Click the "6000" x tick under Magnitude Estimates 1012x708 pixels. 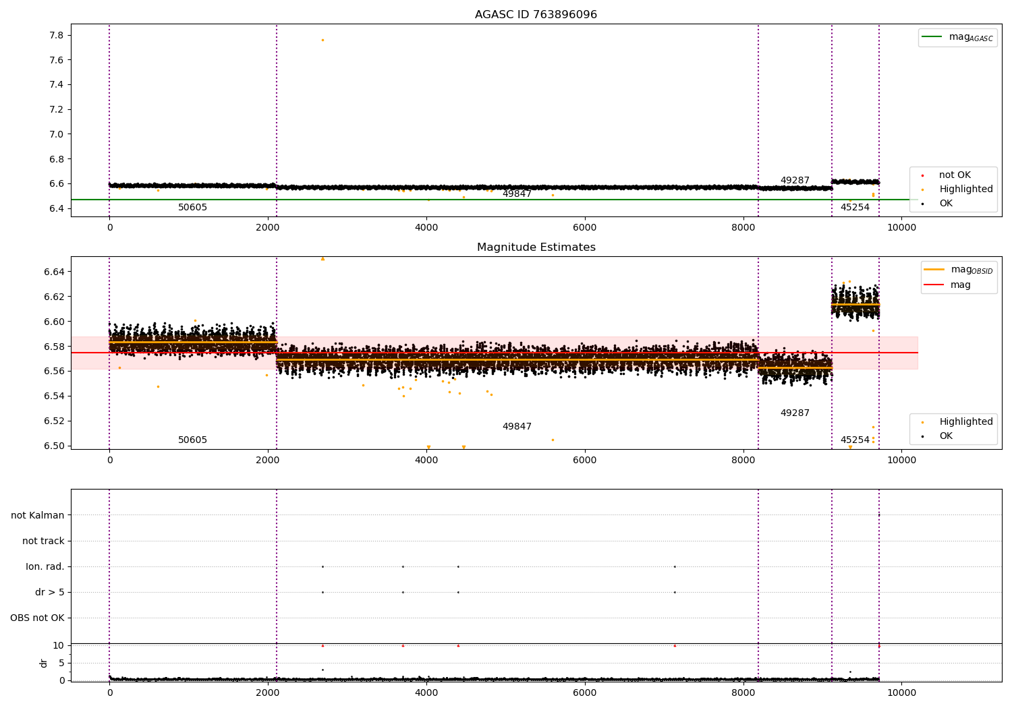pyautogui.click(x=585, y=460)
